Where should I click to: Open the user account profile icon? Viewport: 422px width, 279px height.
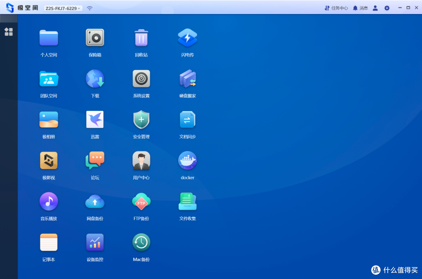pos(375,8)
